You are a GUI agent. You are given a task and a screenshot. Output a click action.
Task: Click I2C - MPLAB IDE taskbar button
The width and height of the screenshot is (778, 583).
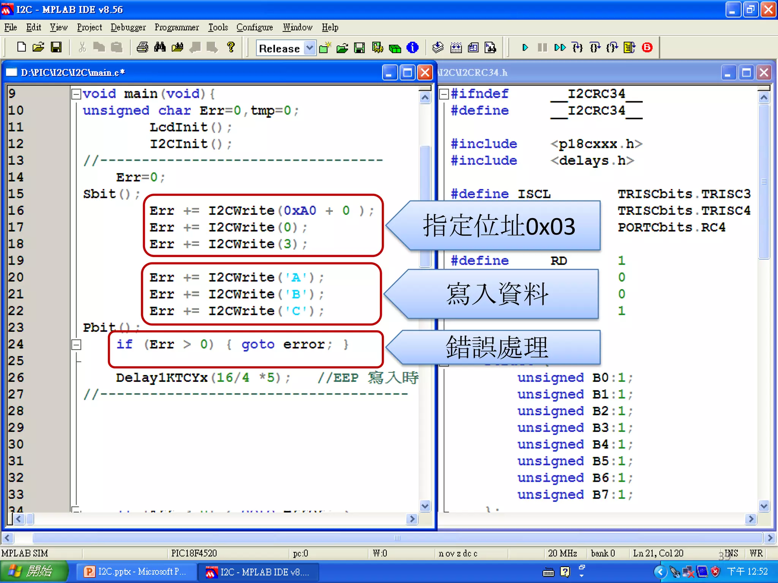[258, 572]
